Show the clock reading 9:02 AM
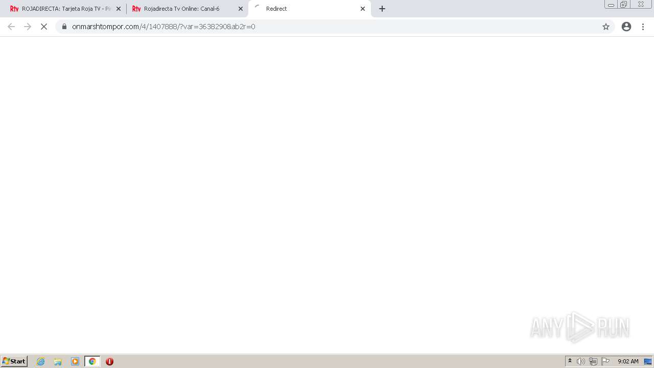Screen dimensions: 654x368 628,361
